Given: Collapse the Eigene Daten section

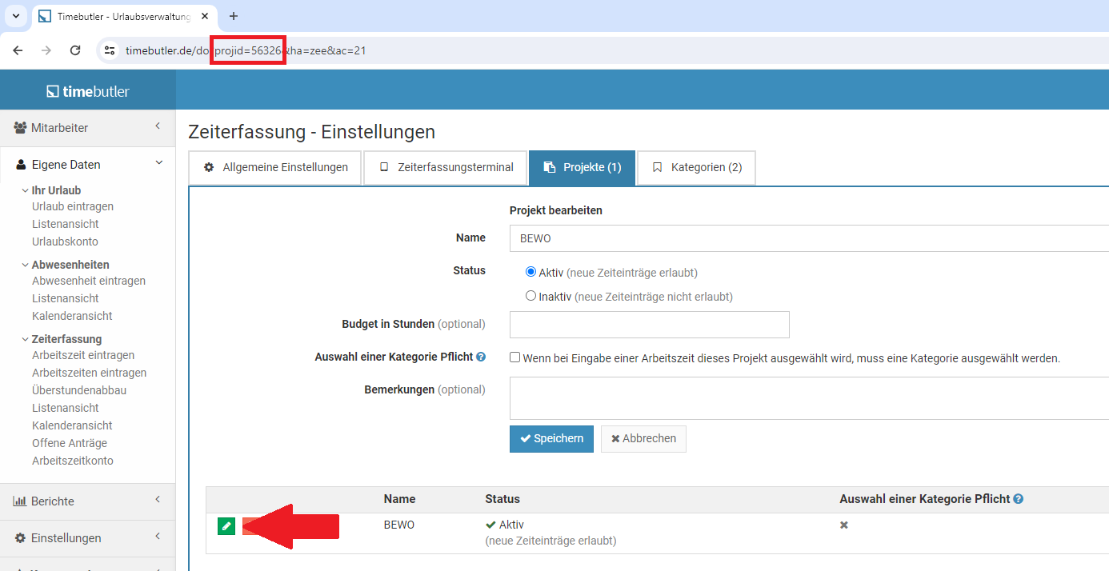Looking at the screenshot, I should pos(158,164).
